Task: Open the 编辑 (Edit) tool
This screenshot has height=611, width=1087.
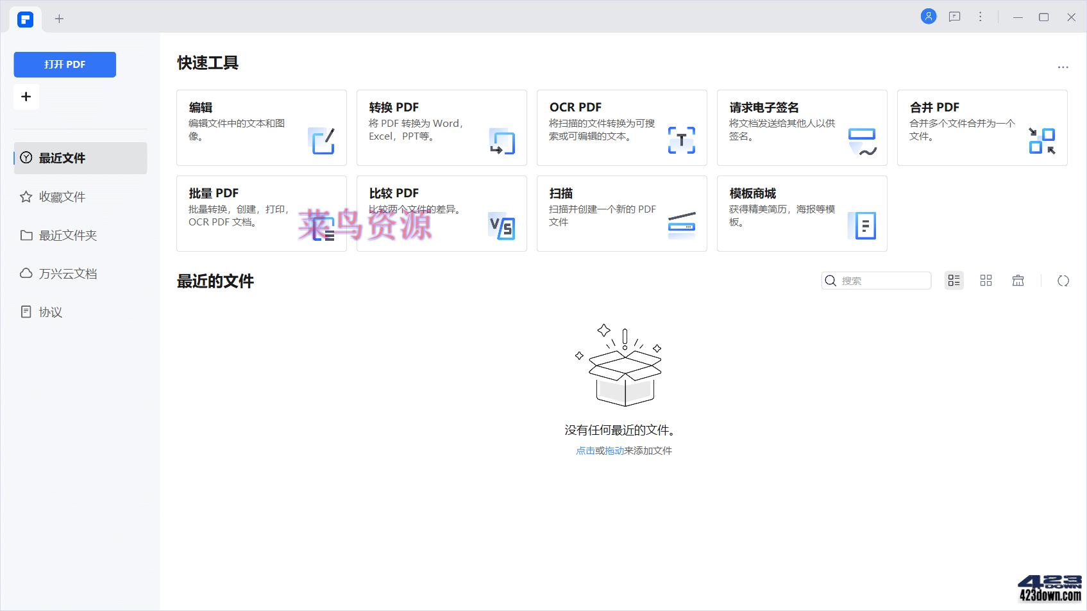Action: coord(261,127)
